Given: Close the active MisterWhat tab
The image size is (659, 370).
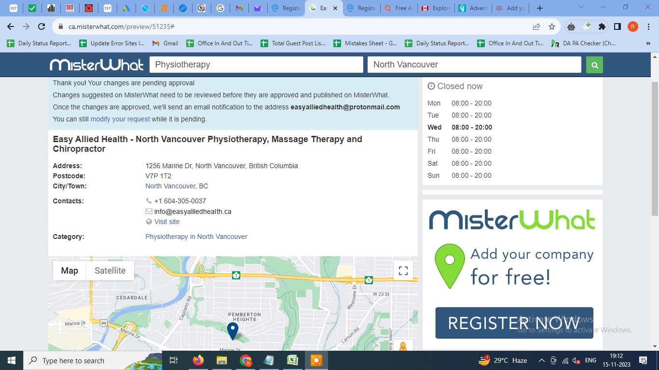Looking at the screenshot, I should pyautogui.click(x=335, y=8).
